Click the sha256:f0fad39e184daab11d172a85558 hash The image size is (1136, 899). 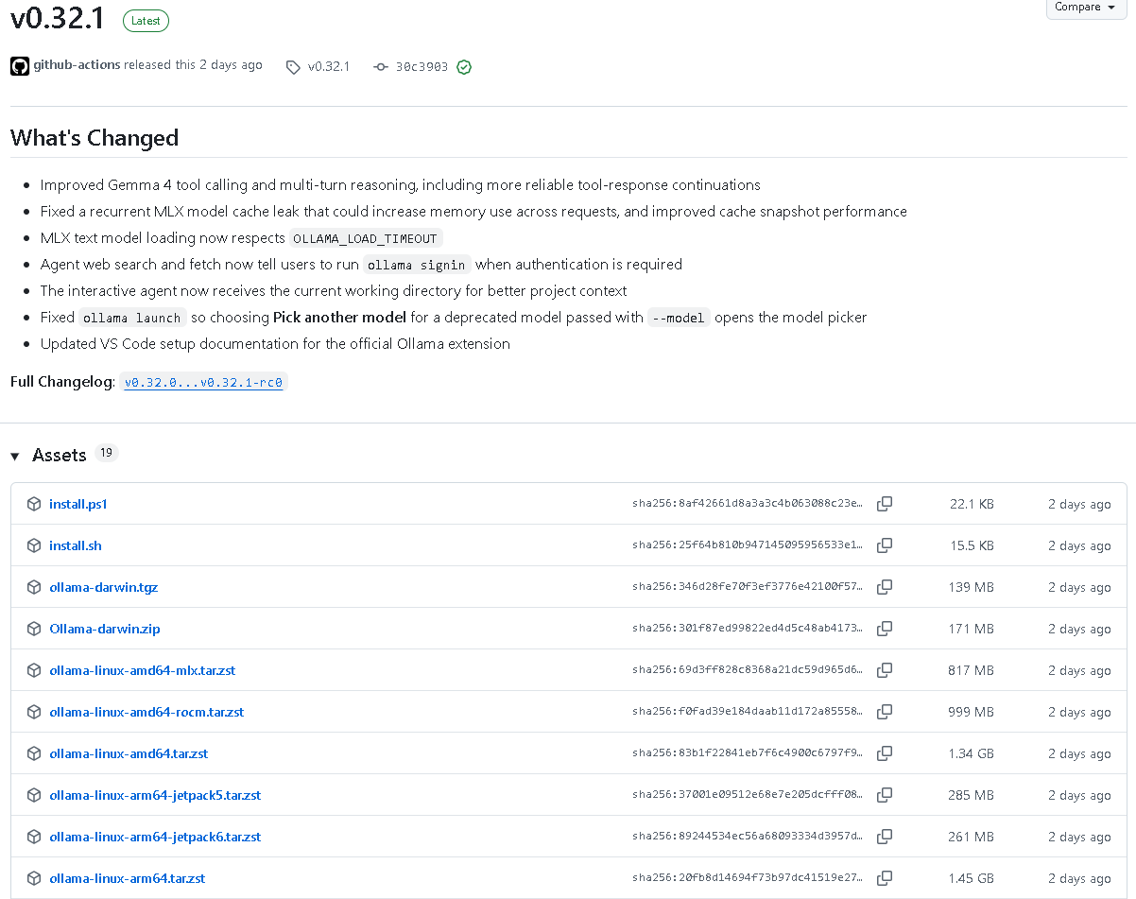point(748,712)
